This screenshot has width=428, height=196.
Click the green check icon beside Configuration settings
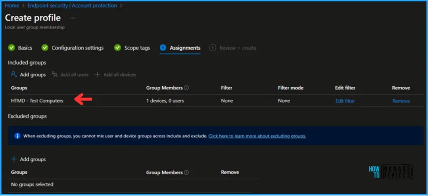point(45,48)
